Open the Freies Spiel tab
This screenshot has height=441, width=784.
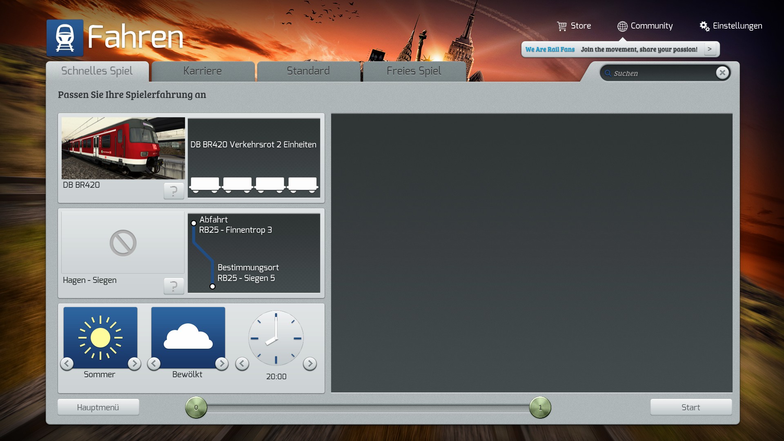point(414,71)
